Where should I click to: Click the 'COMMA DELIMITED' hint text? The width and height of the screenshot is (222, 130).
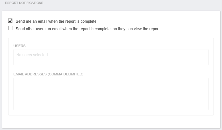click(65, 74)
